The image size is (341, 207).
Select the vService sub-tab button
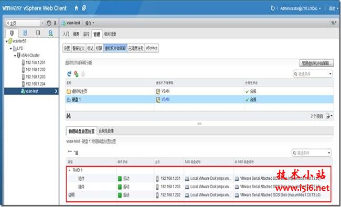coord(152,48)
